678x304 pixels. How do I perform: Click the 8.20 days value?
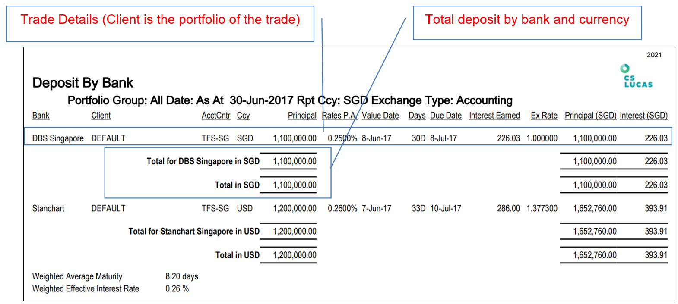(x=182, y=276)
